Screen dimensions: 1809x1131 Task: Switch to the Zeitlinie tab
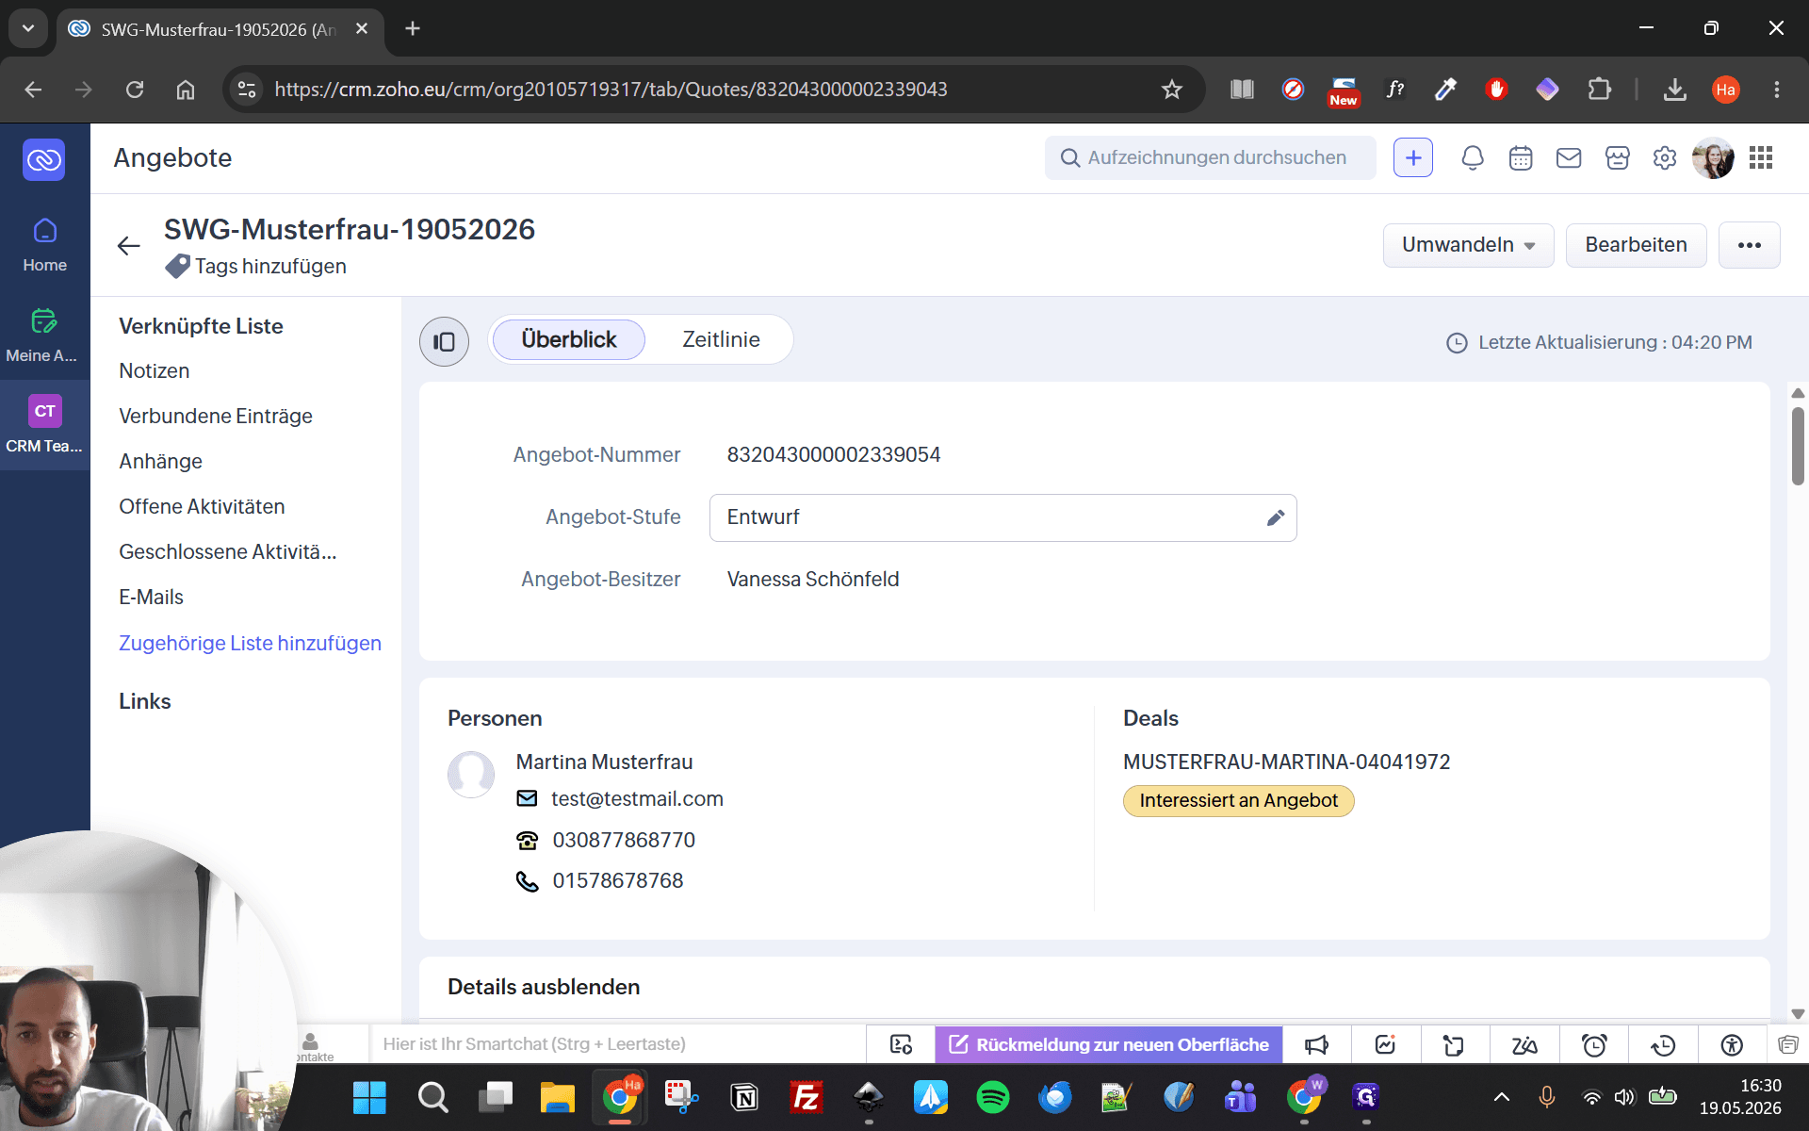[x=721, y=339]
